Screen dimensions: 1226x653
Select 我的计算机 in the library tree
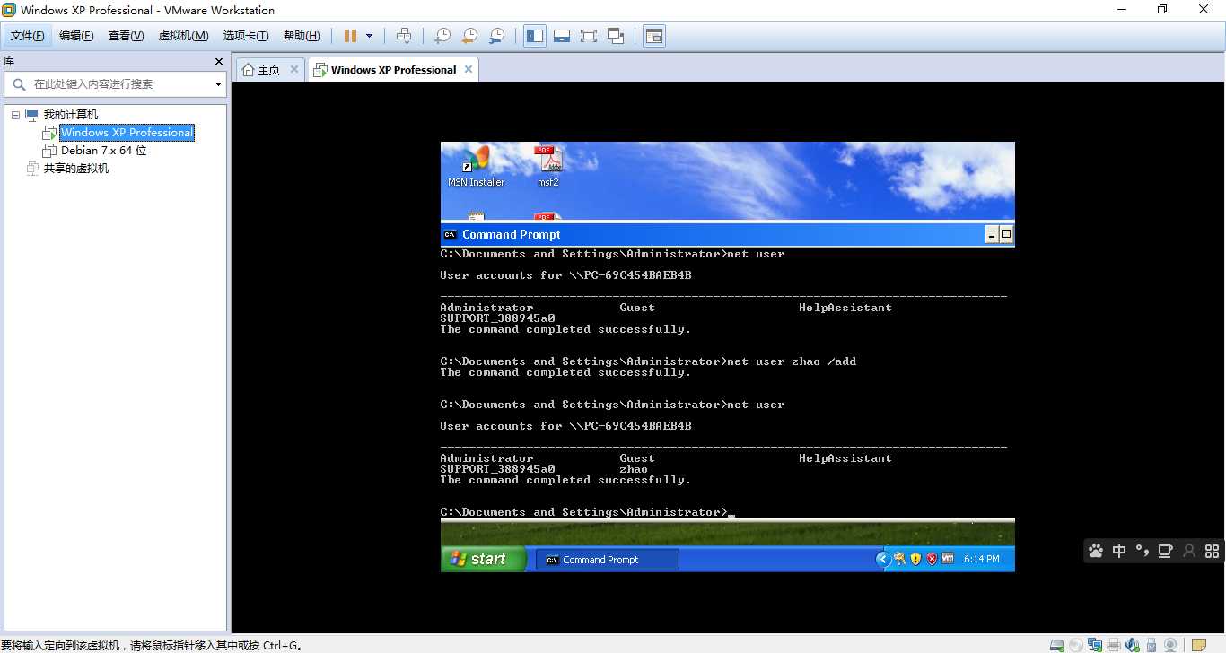pyautogui.click(x=71, y=115)
